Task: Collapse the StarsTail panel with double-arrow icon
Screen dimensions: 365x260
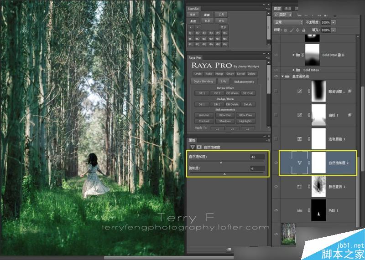Action: [x=265, y=5]
